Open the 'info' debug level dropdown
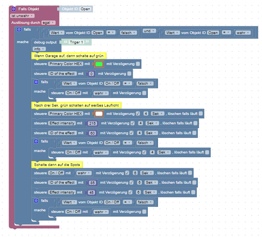This screenshot has width=262, height=237. (39, 49)
